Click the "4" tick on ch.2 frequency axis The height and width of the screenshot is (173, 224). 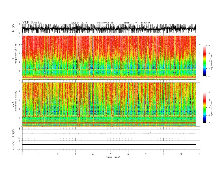[20, 109]
